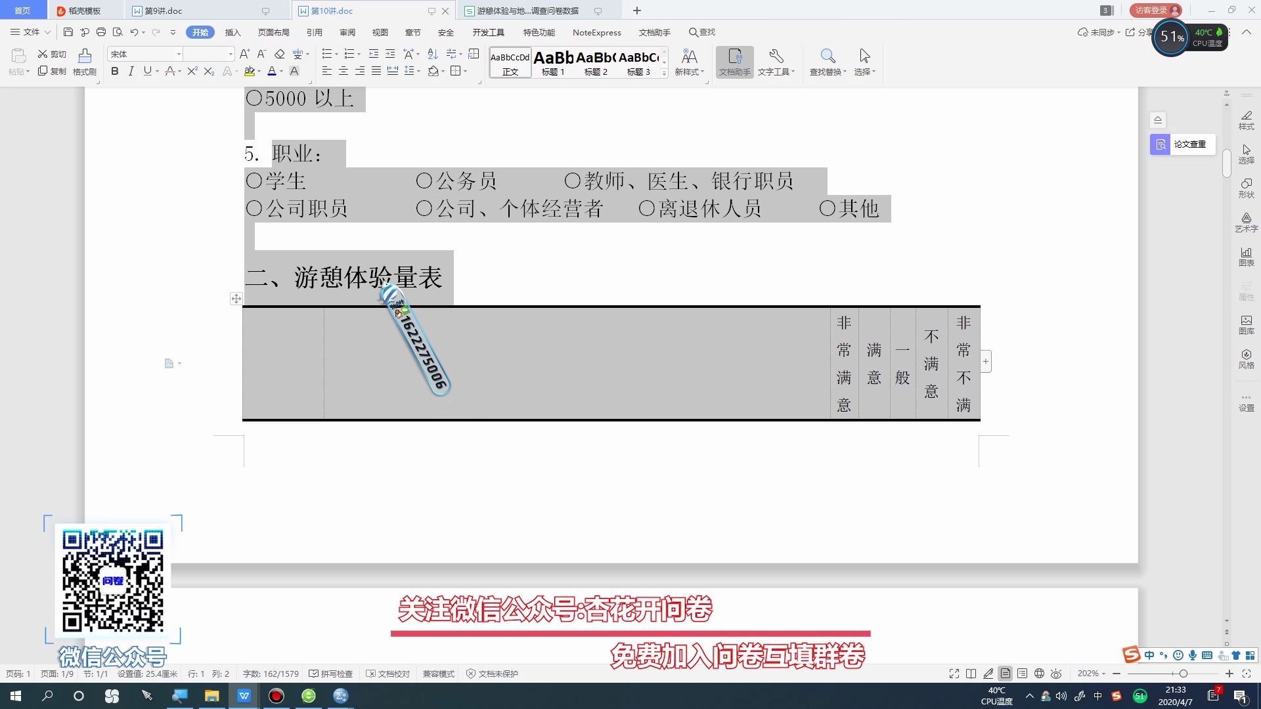Open the line spacing dropdown
1261x709 pixels.
419,71
